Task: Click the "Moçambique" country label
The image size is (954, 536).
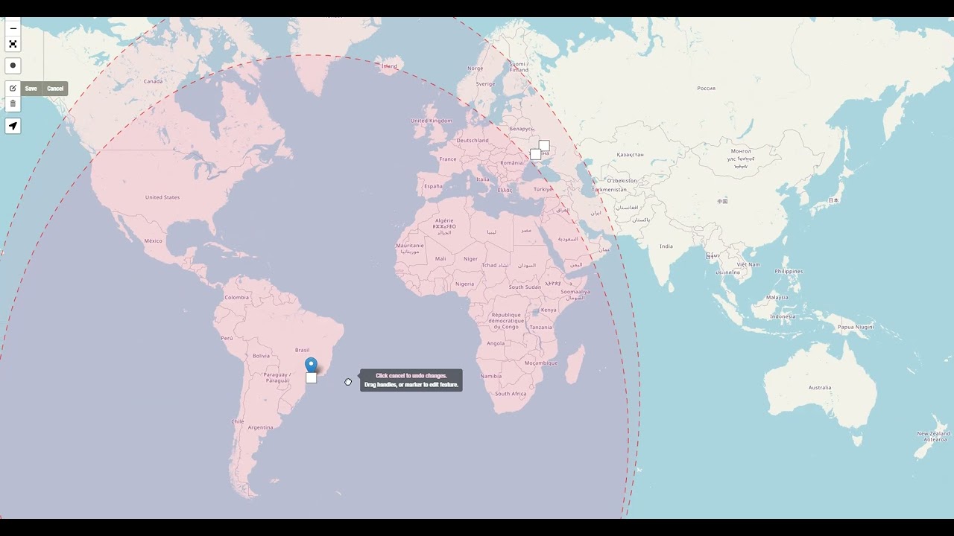Action: (541, 363)
